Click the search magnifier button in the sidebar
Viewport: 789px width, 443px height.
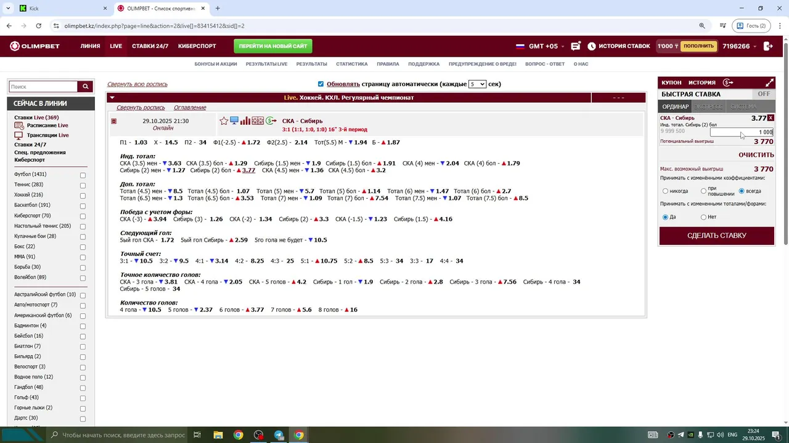(86, 87)
